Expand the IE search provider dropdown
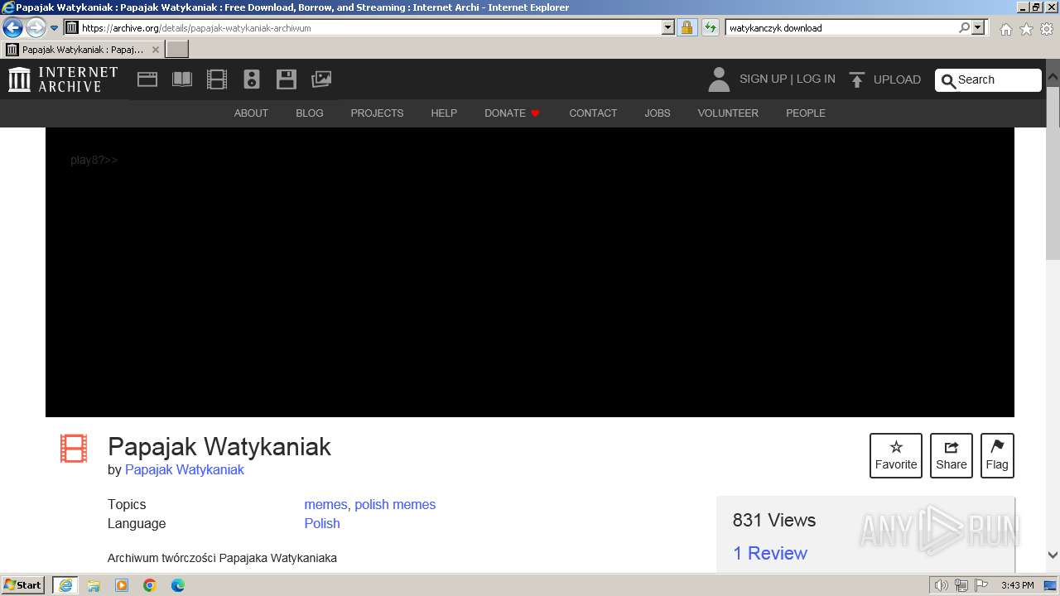This screenshot has height=596, width=1060. 978,27
